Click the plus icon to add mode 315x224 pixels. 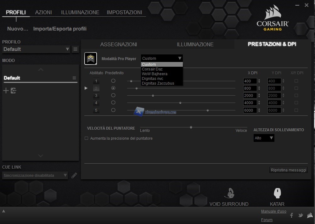[x=6, y=91]
